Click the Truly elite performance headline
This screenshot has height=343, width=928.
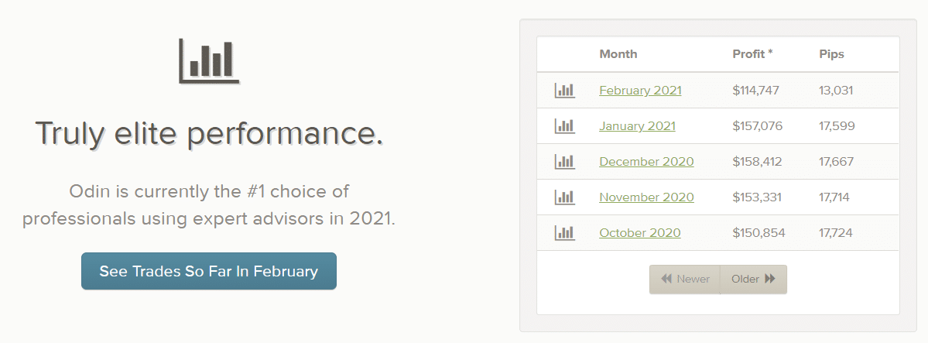[209, 133]
